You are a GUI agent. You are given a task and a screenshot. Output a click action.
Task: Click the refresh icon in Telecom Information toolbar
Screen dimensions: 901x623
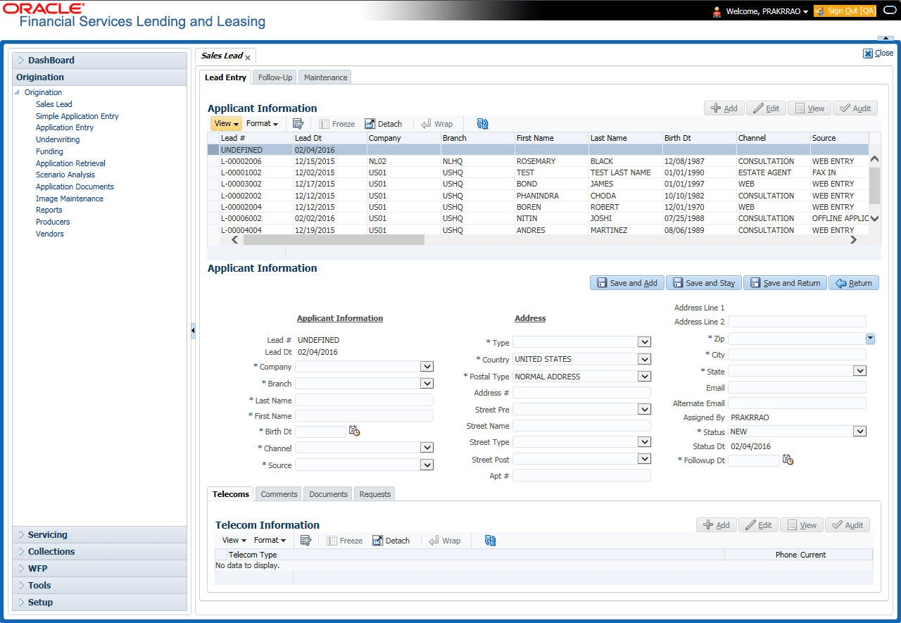coord(491,541)
